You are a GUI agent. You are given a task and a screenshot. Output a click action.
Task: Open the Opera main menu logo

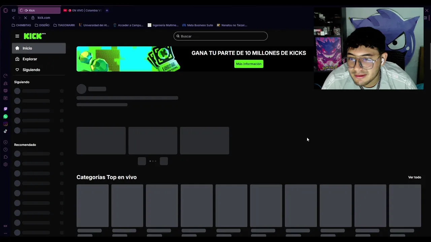5,10
